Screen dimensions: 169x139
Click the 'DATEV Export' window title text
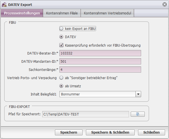(20, 5)
